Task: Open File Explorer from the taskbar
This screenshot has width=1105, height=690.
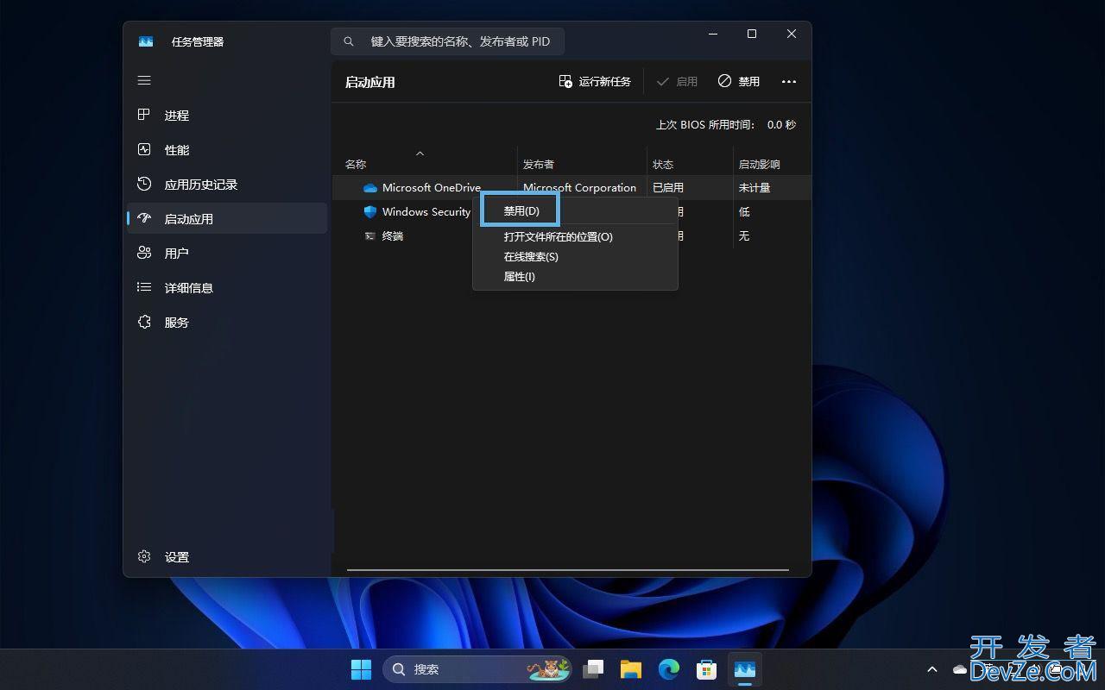Action: (x=631, y=668)
